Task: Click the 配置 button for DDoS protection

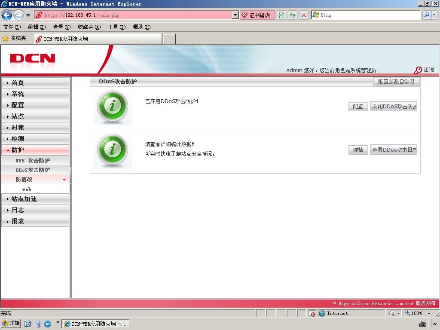Action: pyautogui.click(x=358, y=107)
